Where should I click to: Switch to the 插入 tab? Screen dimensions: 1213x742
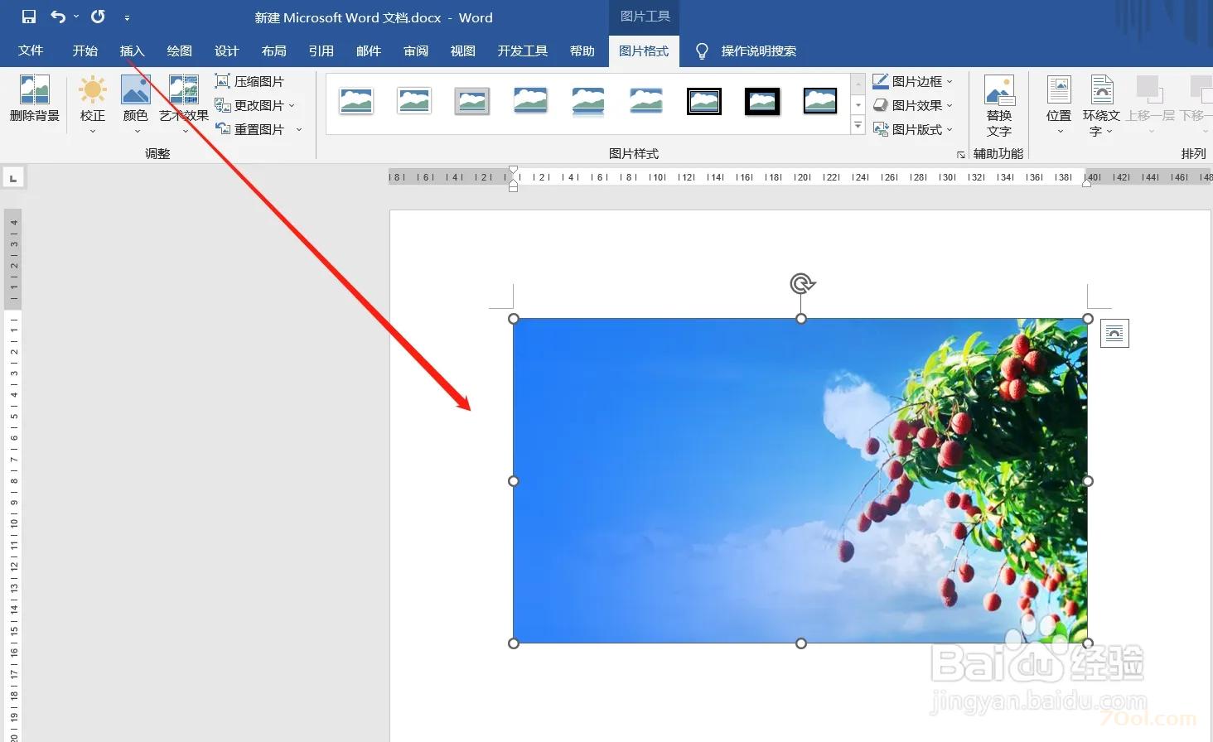[133, 51]
